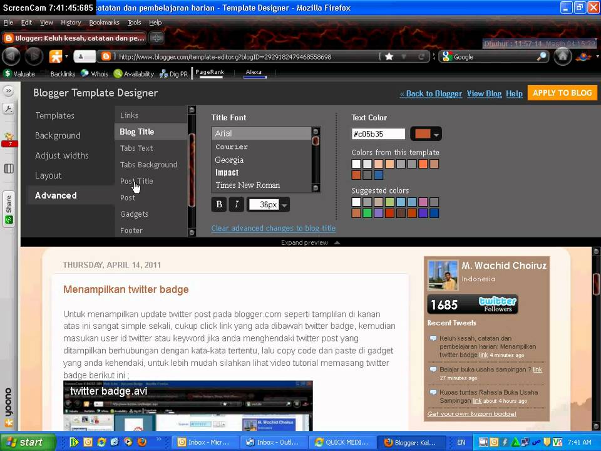Click the browser back arrow button
The image size is (601, 451).
pyautogui.click(x=11, y=57)
